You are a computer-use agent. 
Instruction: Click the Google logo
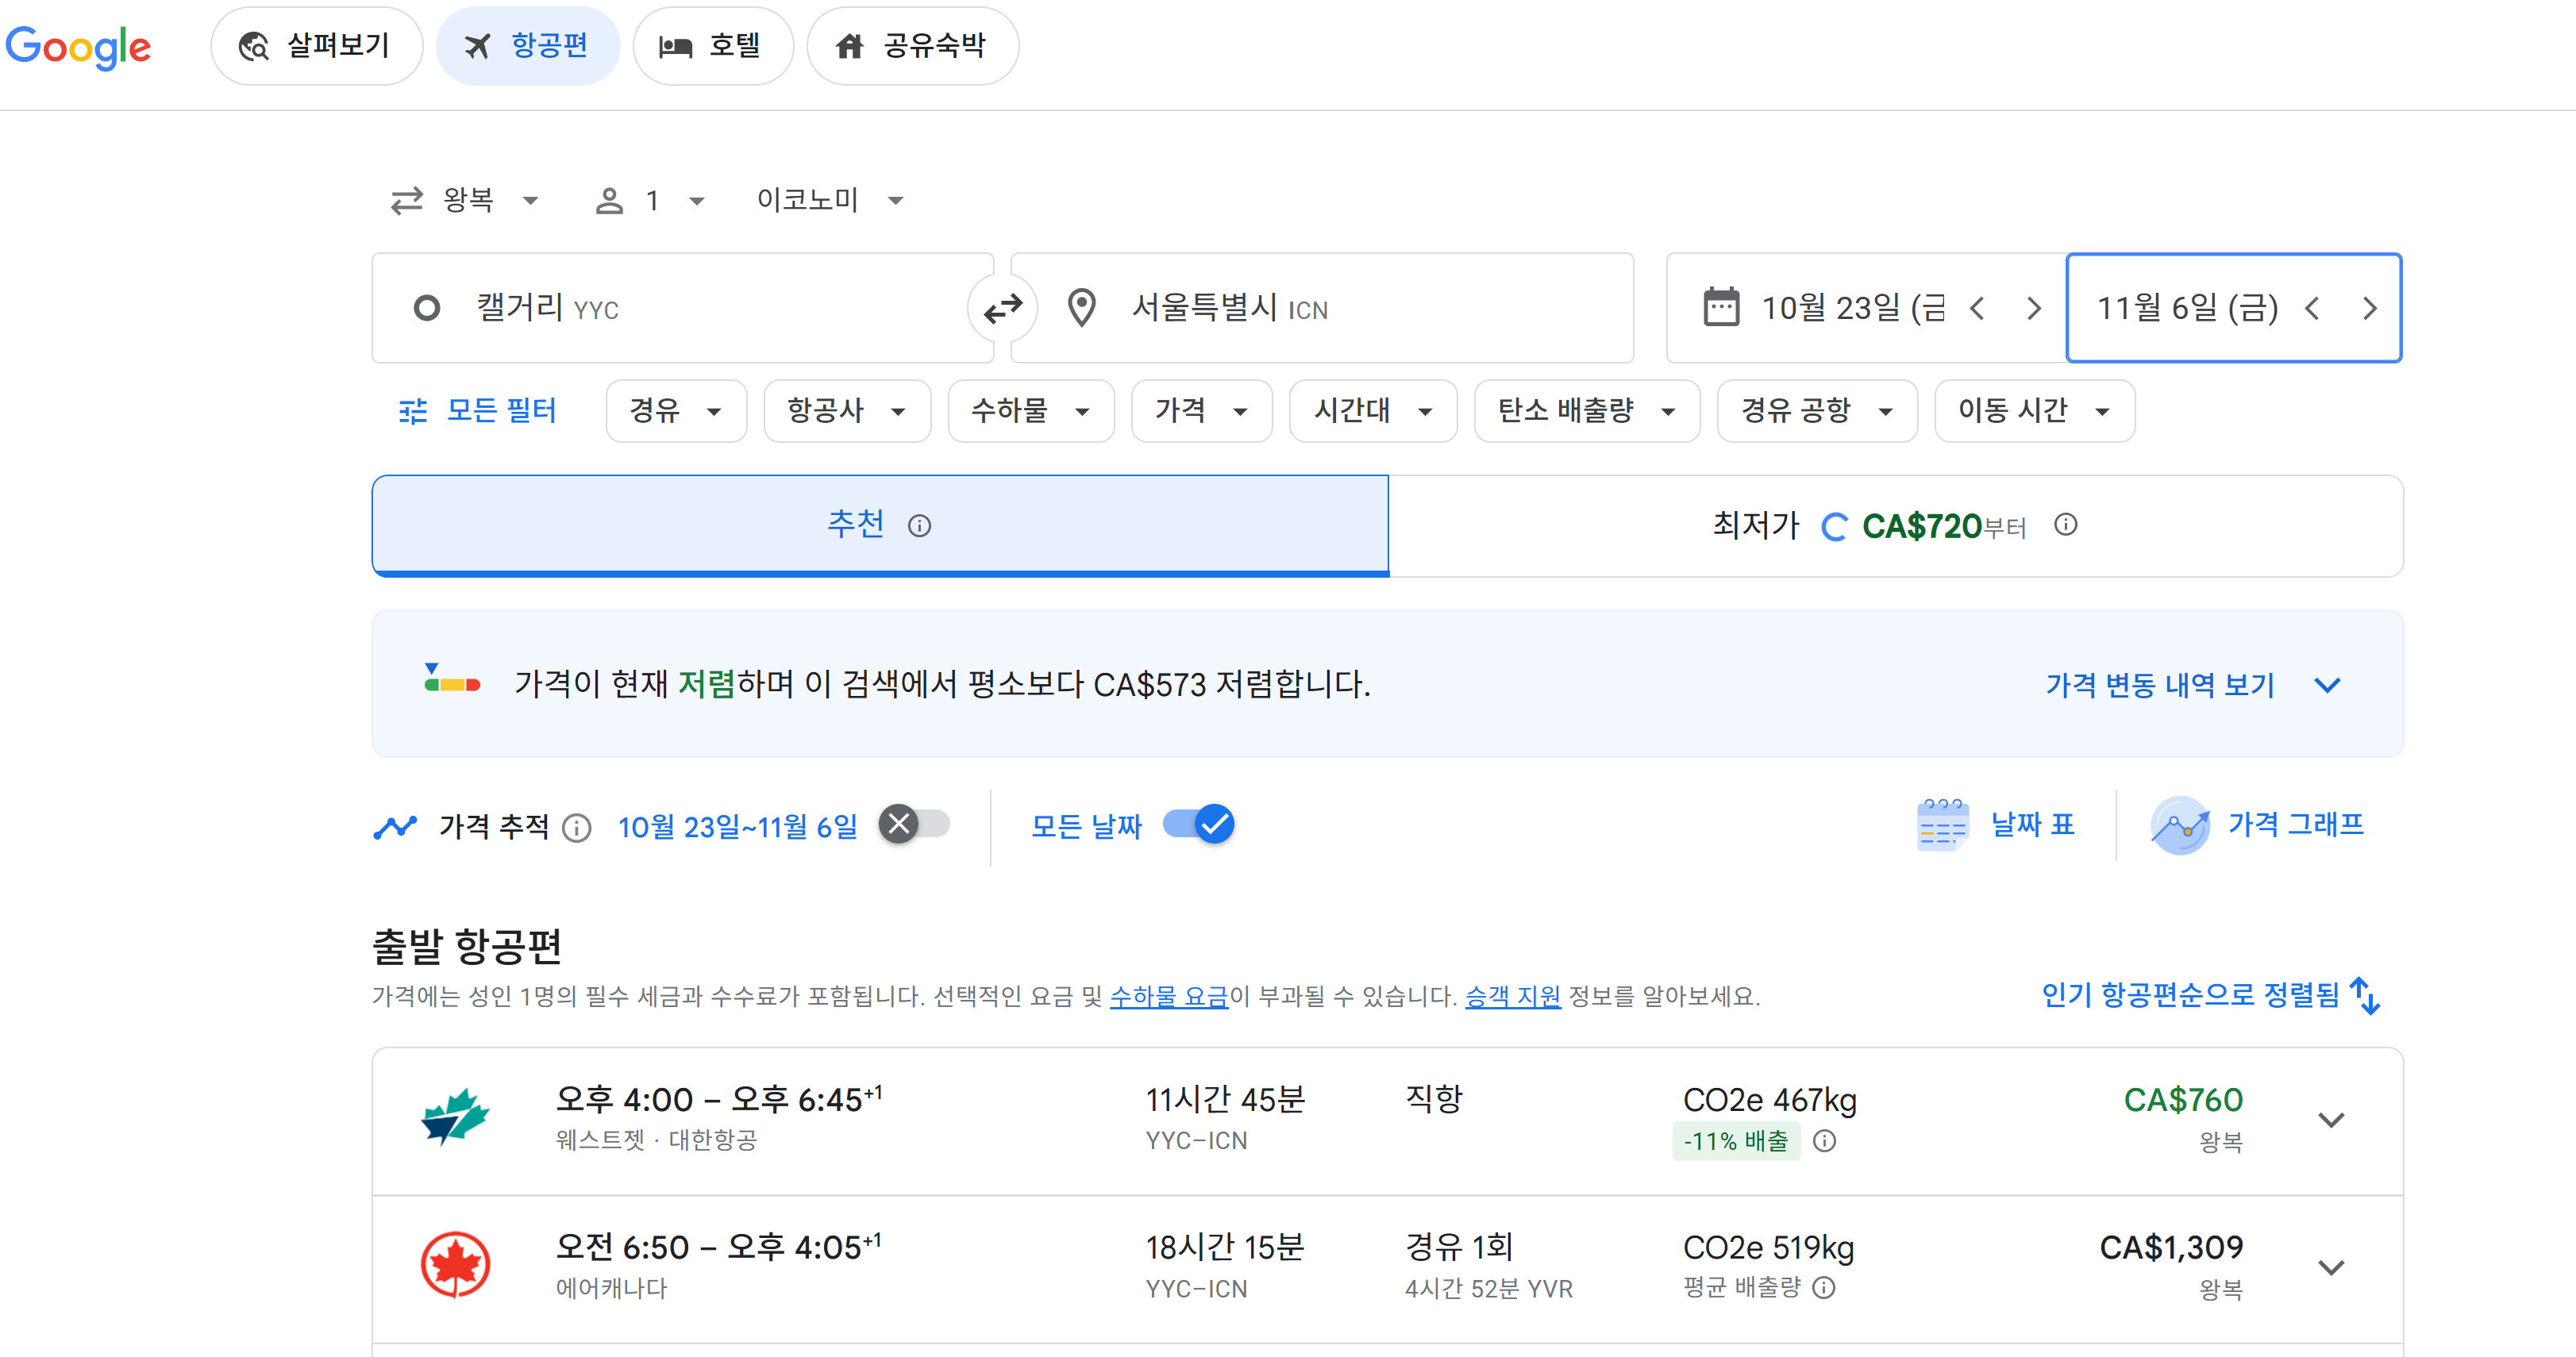coord(78,47)
